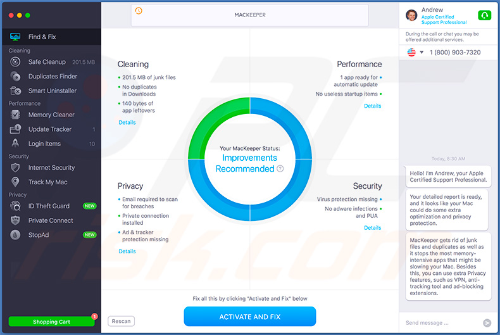Open Privacy Details link
This screenshot has height=335, width=500.
[127, 251]
